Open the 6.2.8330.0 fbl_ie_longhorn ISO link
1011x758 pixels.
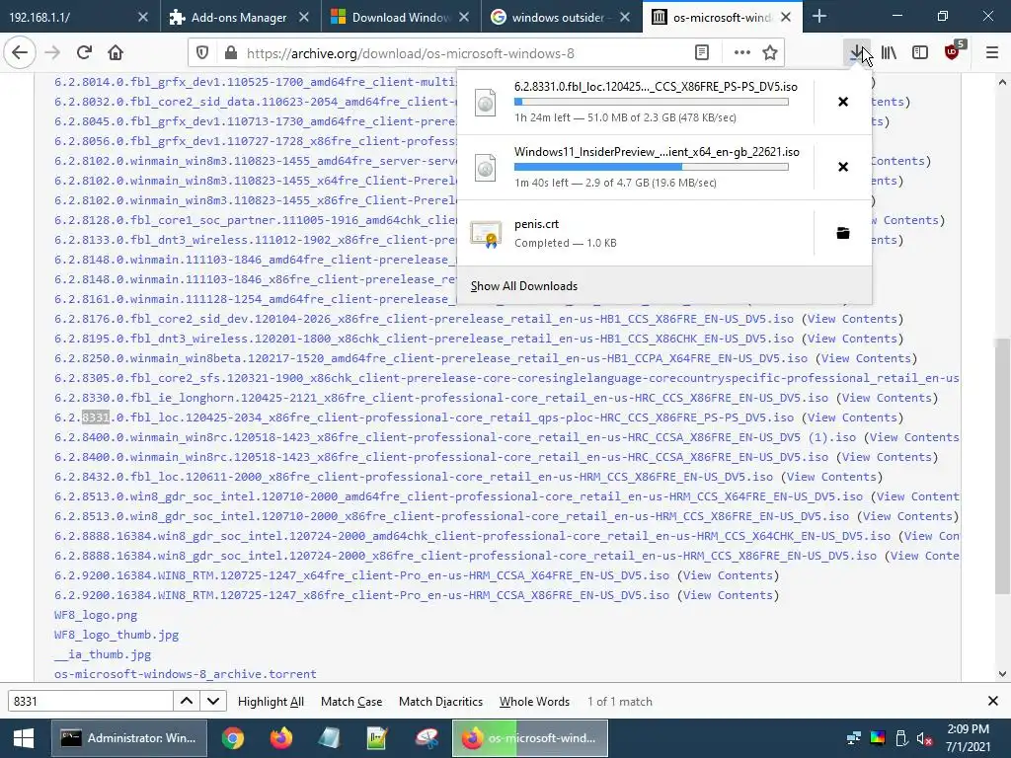[441, 398]
